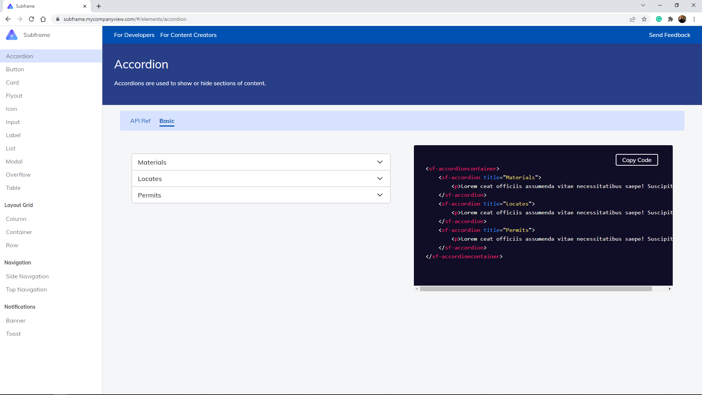
Task: Bookmark this page with star icon
Action: point(644,19)
